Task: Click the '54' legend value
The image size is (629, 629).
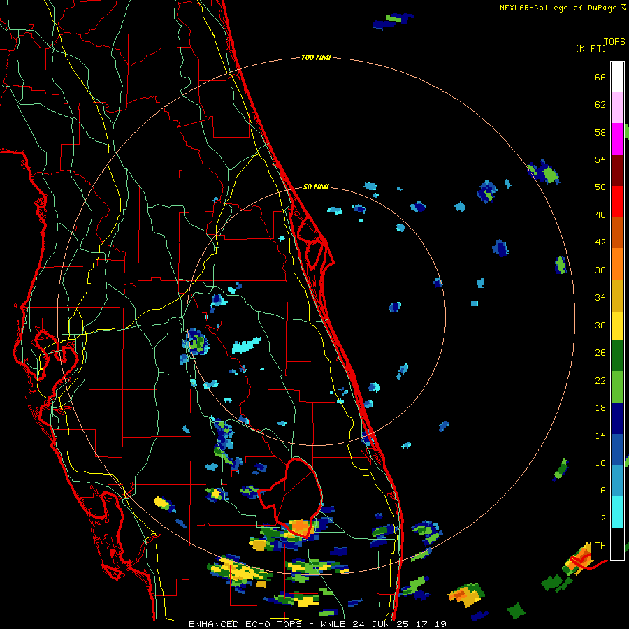Action: click(x=600, y=159)
